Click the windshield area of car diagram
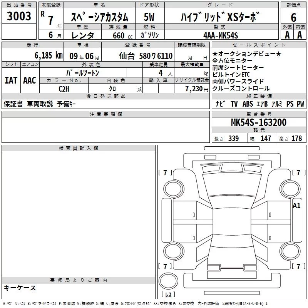The image size is (308, 308). coord(232,185)
